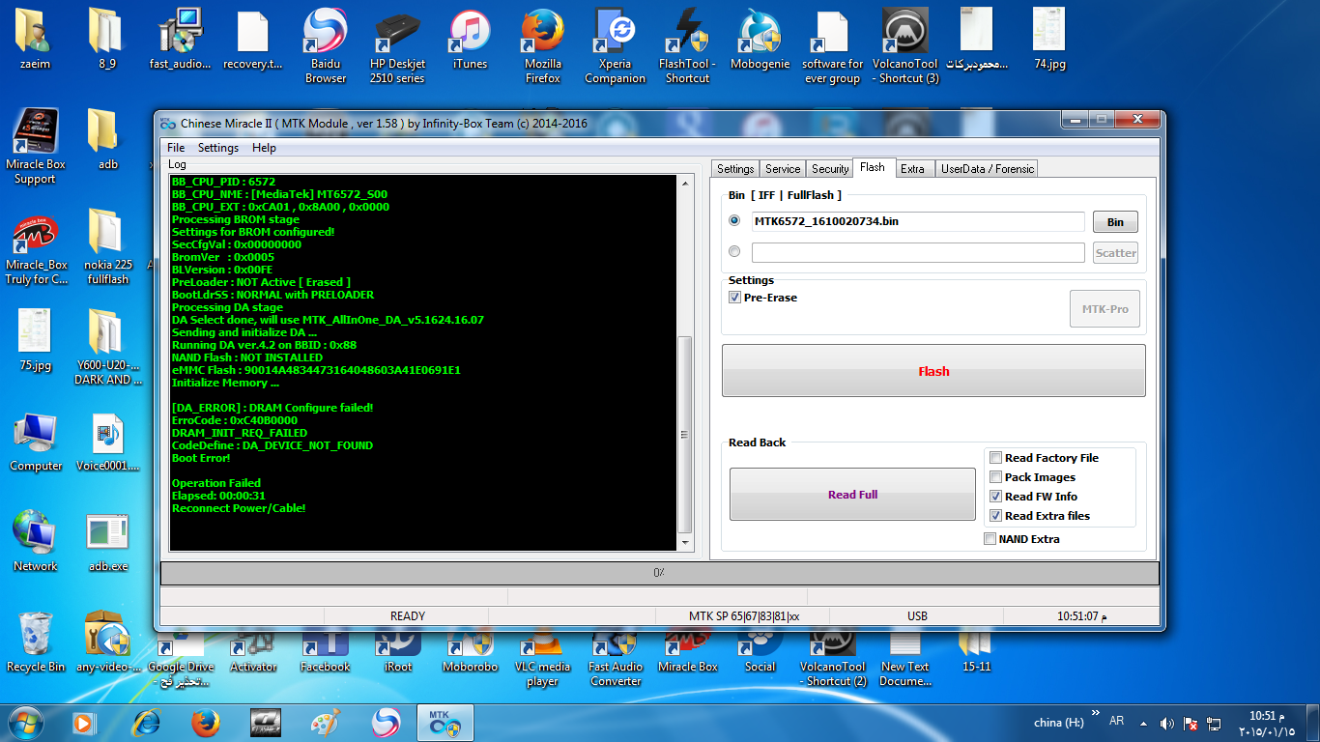This screenshot has width=1320, height=742.
Task: Launch Baidu Browser desktop shortcut
Action: point(326,46)
